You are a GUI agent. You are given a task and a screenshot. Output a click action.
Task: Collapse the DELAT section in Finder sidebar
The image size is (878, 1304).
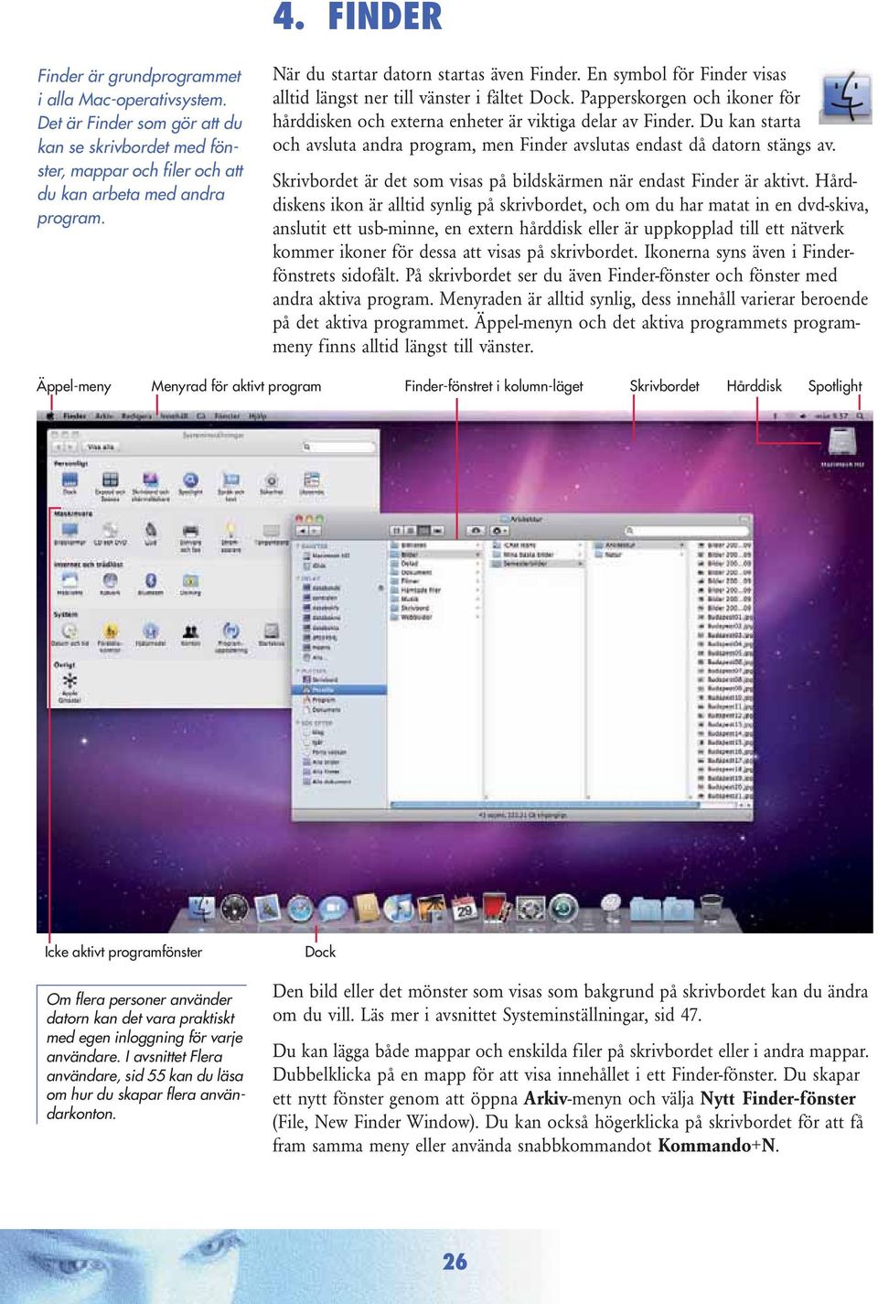(298, 578)
